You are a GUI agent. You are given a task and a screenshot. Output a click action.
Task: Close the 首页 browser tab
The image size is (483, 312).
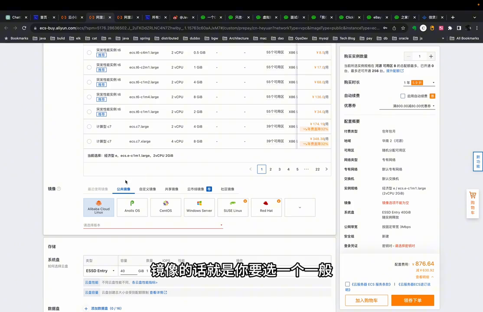[x=54, y=17]
